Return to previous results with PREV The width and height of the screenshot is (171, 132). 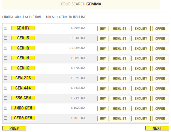point(14,128)
